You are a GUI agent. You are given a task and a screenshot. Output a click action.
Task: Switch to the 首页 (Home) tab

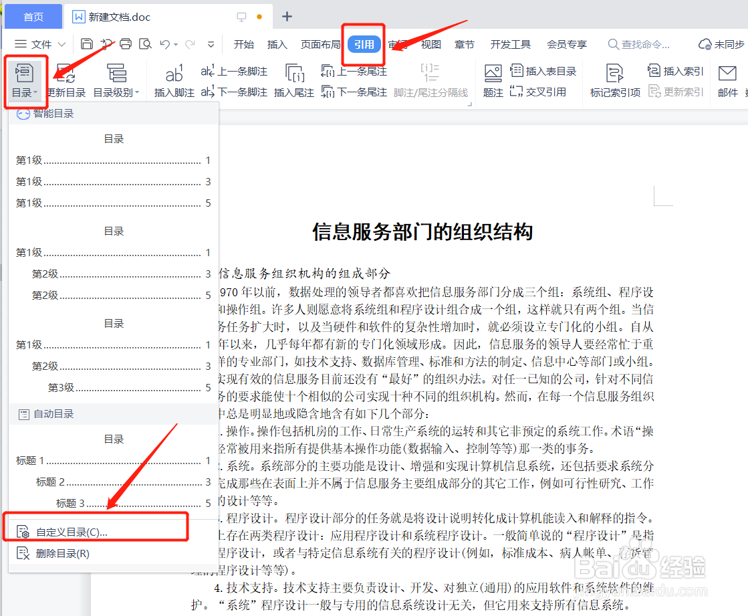point(33,17)
